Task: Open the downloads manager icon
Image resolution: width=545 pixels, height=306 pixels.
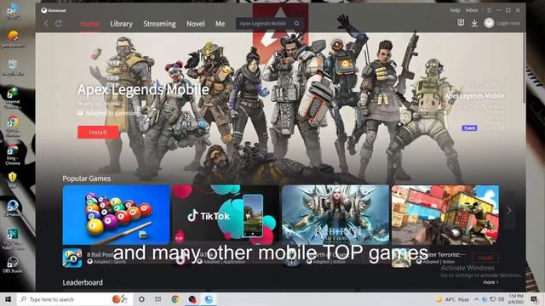Action: pyautogui.click(x=474, y=23)
